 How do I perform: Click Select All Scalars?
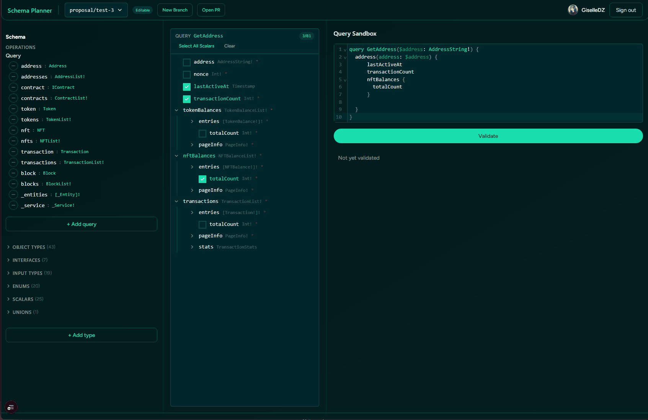196,46
